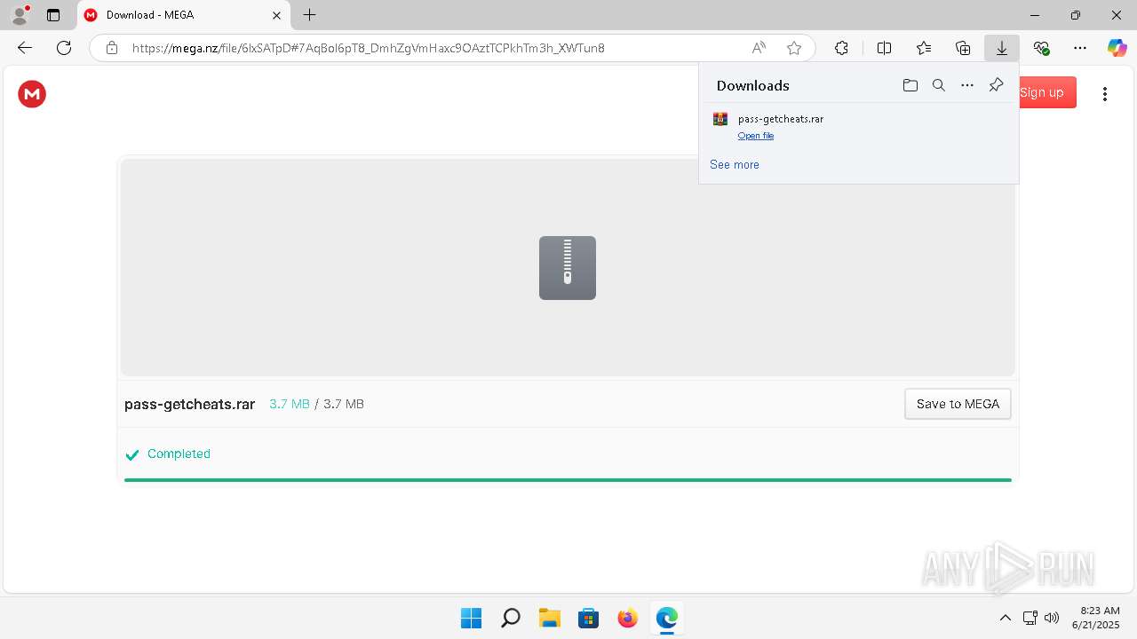Screen dimensions: 1137x639
Task: Open a new browser tab
Action: (309, 15)
